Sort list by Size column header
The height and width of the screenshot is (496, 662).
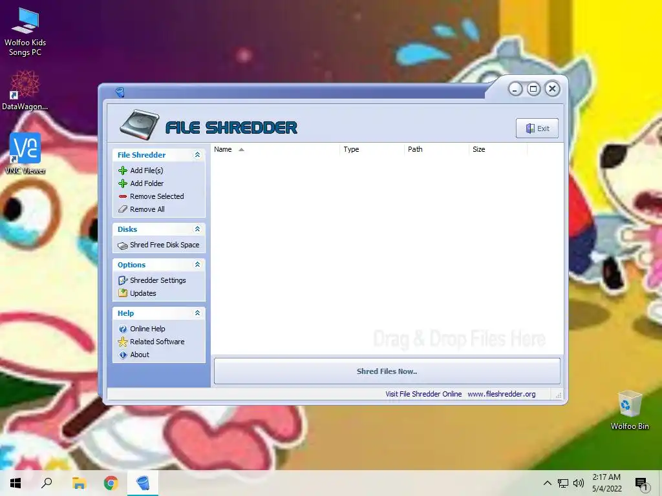point(498,149)
